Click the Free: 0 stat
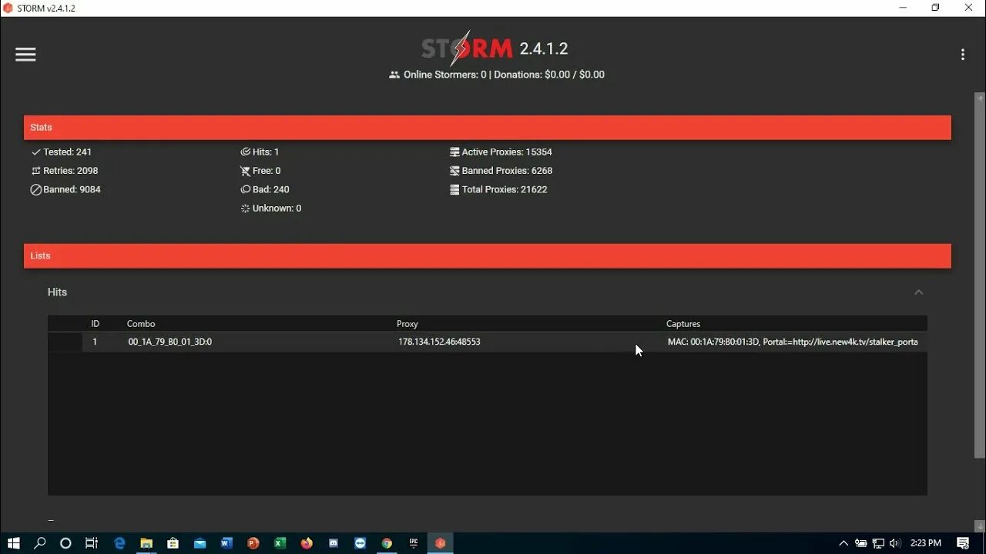986x554 pixels. (260, 171)
